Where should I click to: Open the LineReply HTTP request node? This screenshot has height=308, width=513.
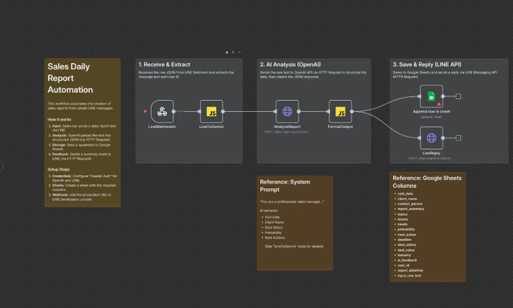[x=431, y=138]
